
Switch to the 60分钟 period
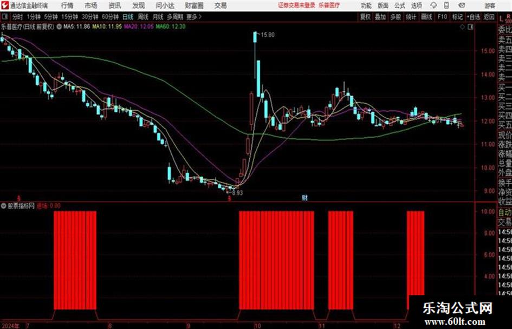[x=110, y=17]
